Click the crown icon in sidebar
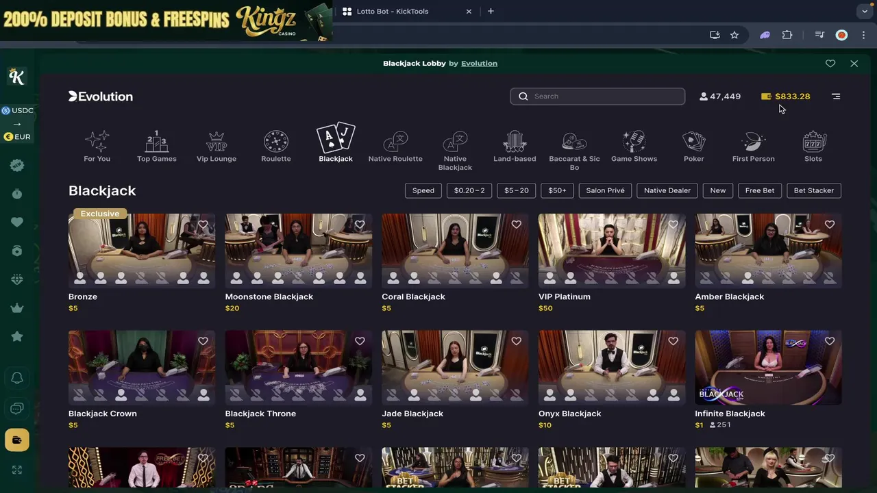The image size is (877, 493). 17,308
